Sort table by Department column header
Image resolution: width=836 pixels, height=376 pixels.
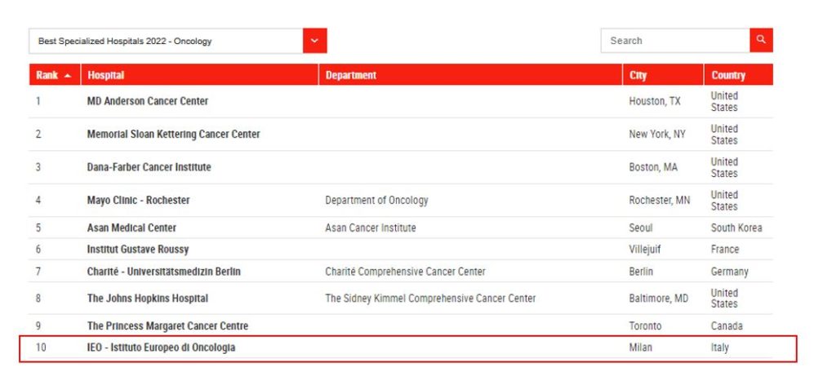point(351,75)
